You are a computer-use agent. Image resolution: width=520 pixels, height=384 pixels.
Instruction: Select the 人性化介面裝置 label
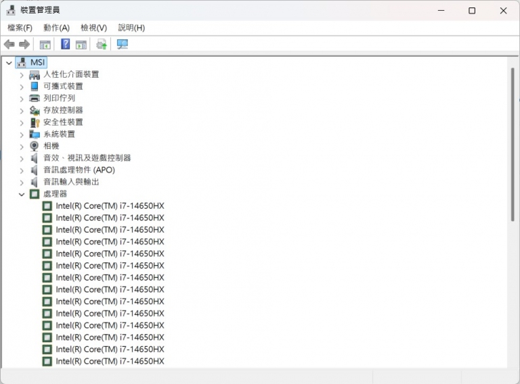point(71,74)
